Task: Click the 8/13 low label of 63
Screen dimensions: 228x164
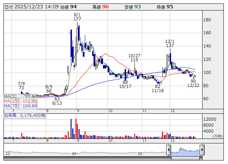Action: pyautogui.click(x=57, y=101)
